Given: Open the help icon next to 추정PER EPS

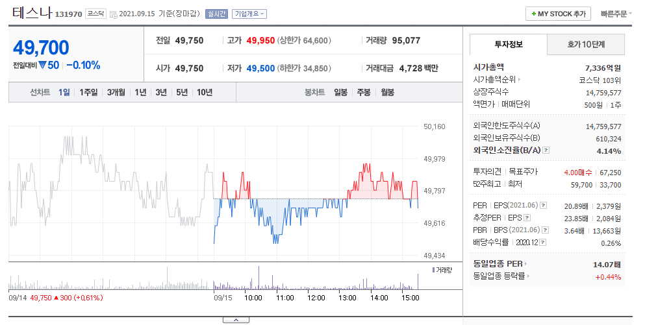Looking at the screenshot, I should [x=527, y=217].
